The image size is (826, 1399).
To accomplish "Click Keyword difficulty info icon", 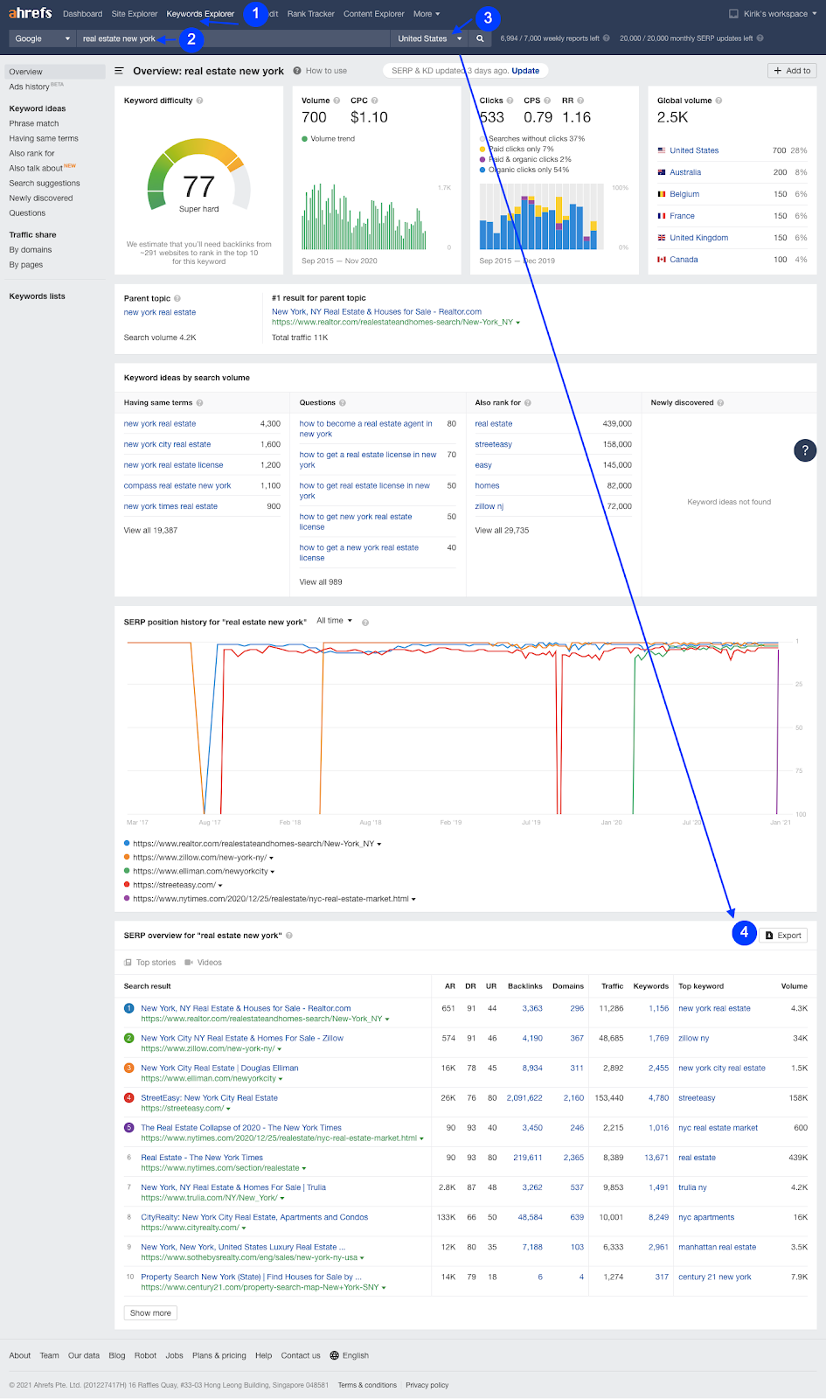I will point(200,101).
